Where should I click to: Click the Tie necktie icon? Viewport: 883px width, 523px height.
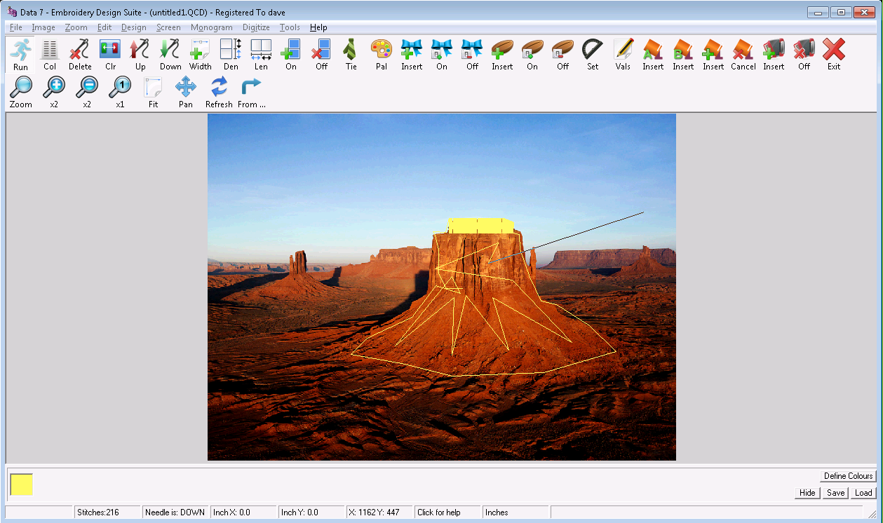coord(351,50)
